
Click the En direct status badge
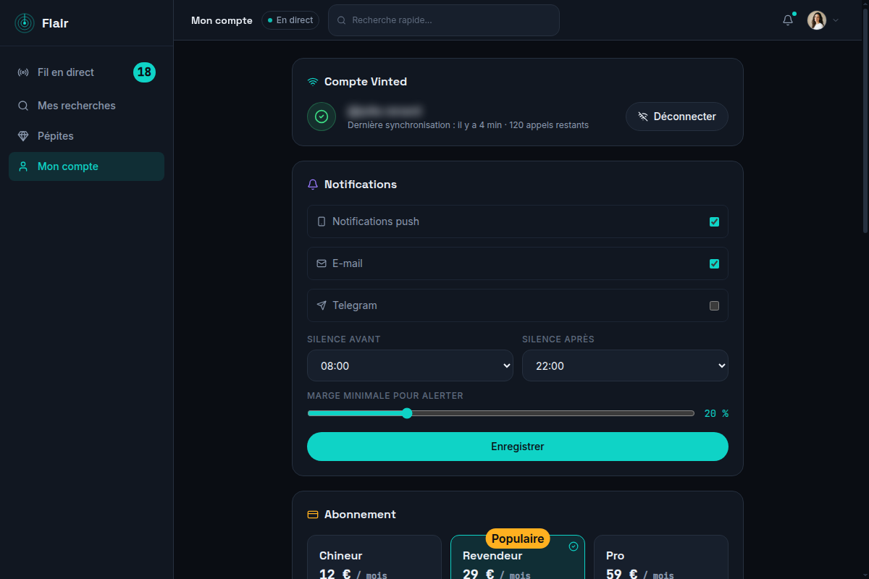[x=290, y=20]
